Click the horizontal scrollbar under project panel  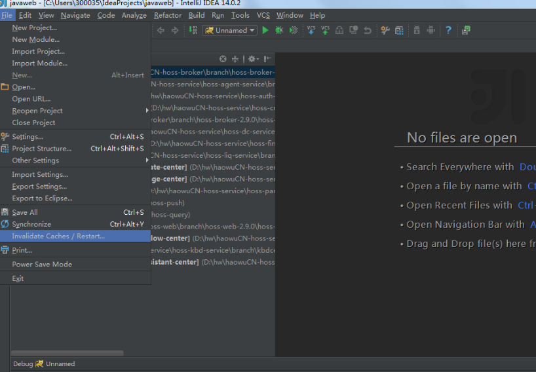tap(67, 353)
